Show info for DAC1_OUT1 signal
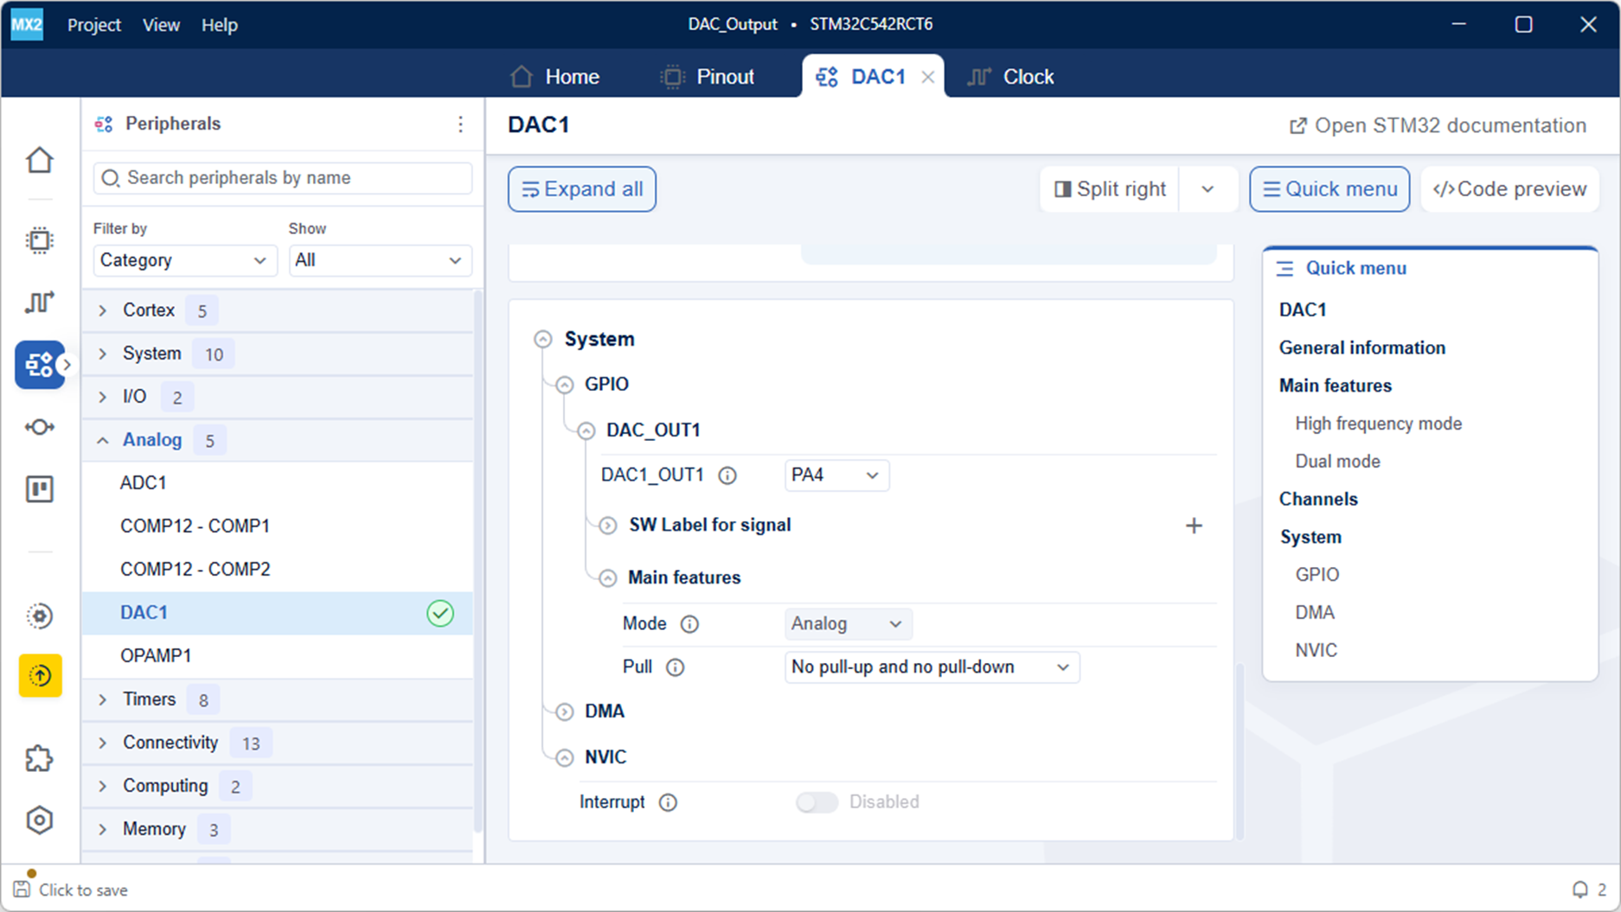The width and height of the screenshot is (1621, 912). point(728,475)
